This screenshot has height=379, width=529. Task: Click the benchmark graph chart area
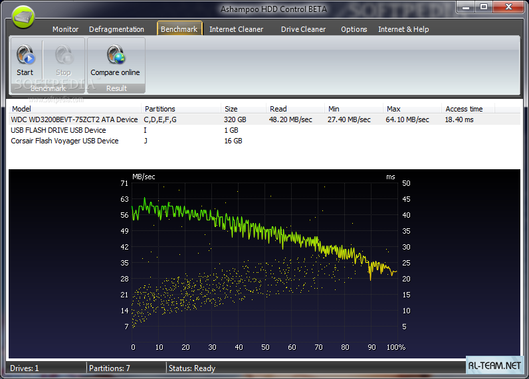coord(264,264)
